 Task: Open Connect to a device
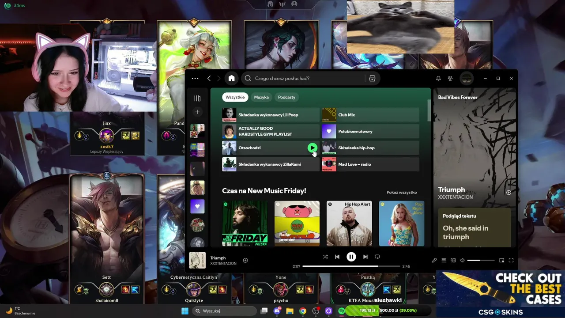[453, 260]
